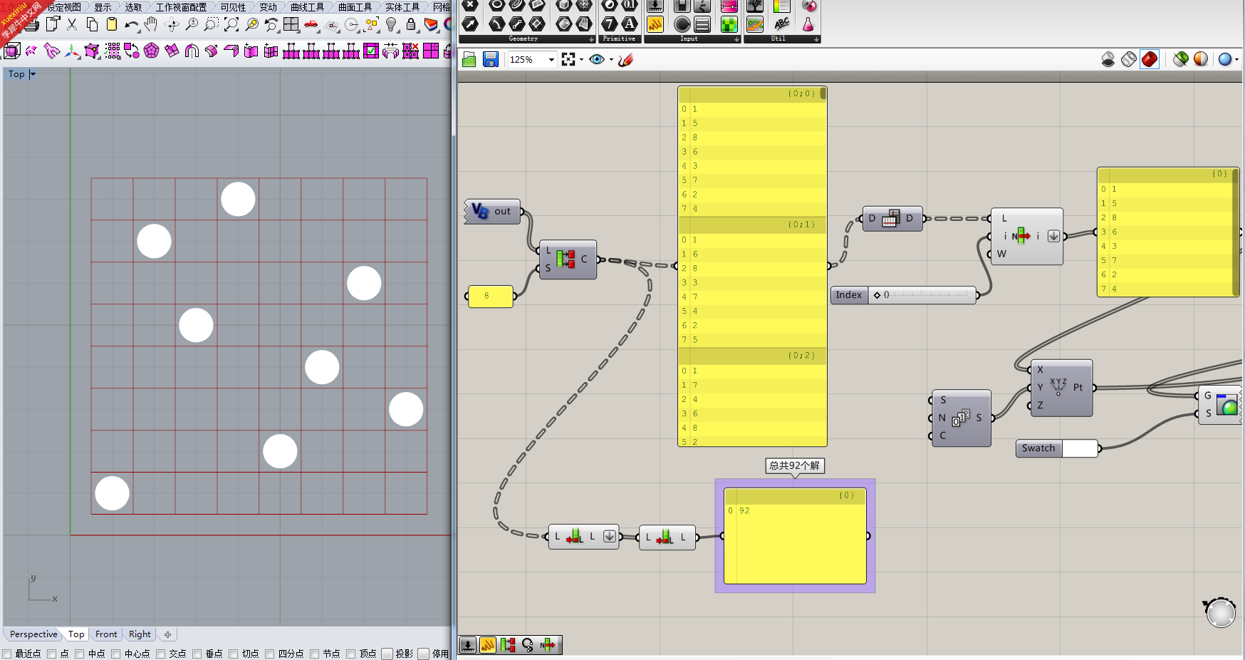Click the 总共92个解 group label
Viewport: 1245px width, 660px height.
pos(795,465)
